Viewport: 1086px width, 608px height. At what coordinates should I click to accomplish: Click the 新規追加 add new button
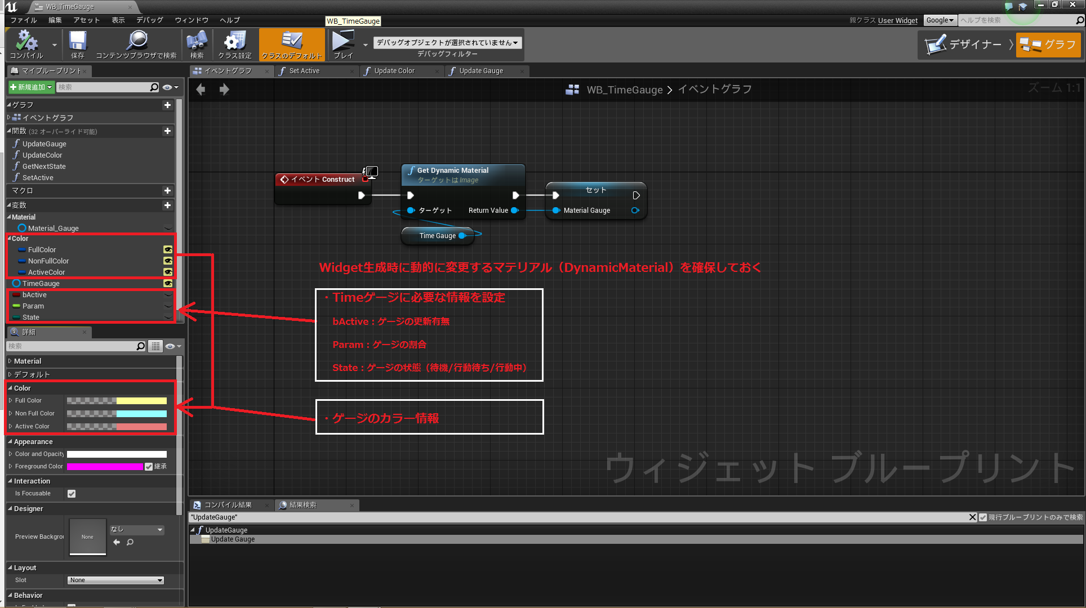tap(31, 87)
